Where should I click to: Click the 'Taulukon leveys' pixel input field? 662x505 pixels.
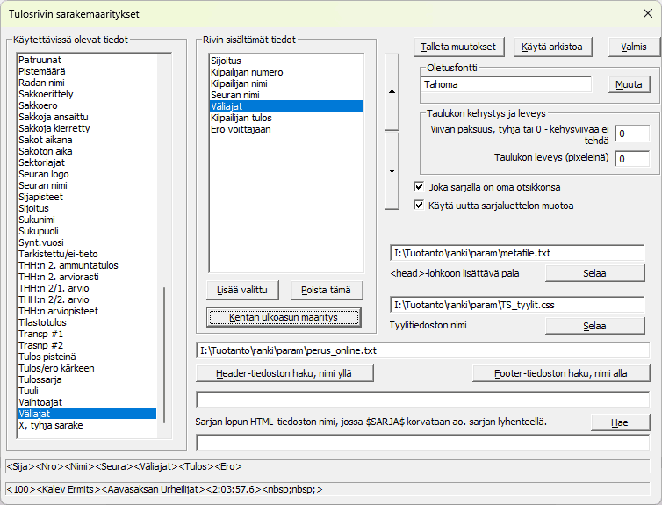(x=631, y=159)
